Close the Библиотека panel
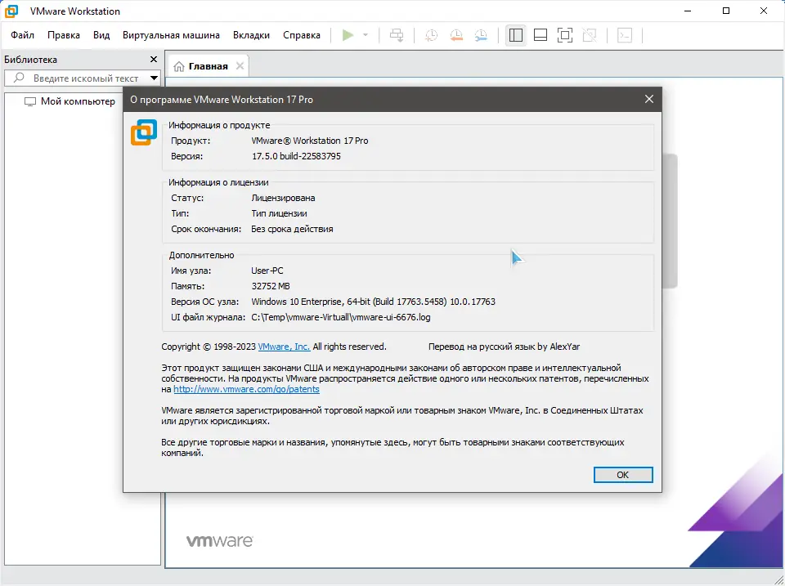Screen dimensions: 785x586 pyautogui.click(x=154, y=60)
